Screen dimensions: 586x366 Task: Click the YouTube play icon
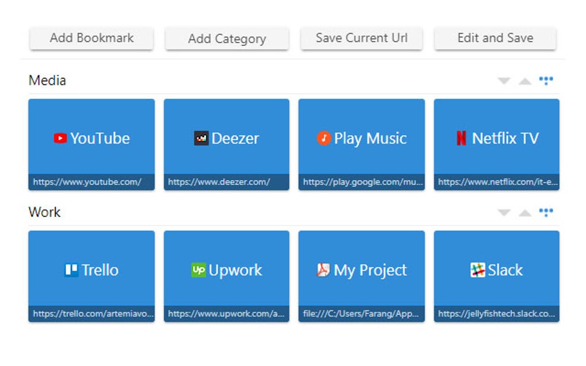click(60, 138)
